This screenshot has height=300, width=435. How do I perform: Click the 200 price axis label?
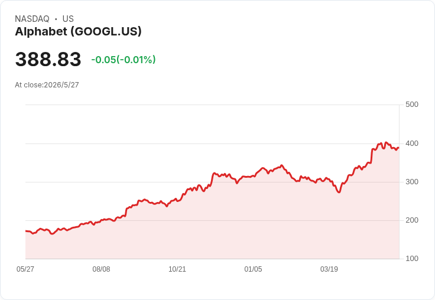pyautogui.click(x=412, y=220)
